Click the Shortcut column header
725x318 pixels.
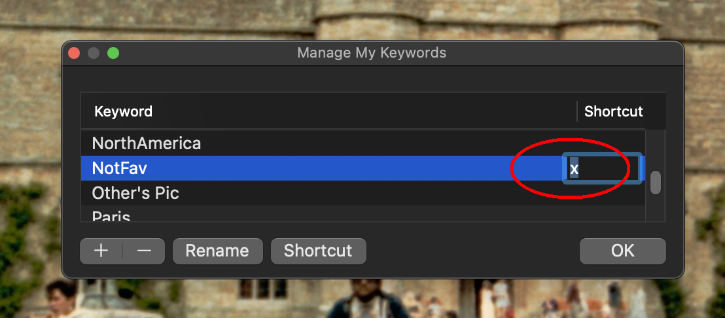613,111
